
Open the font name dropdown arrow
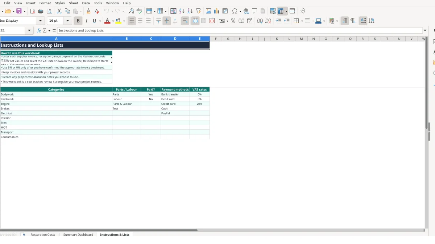click(x=41, y=21)
